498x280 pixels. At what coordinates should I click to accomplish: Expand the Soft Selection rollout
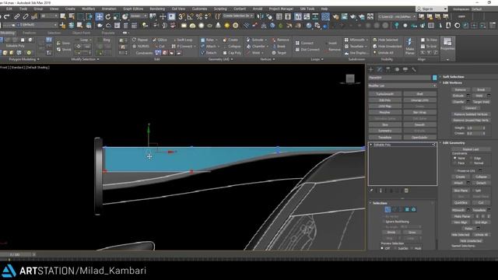(453, 77)
